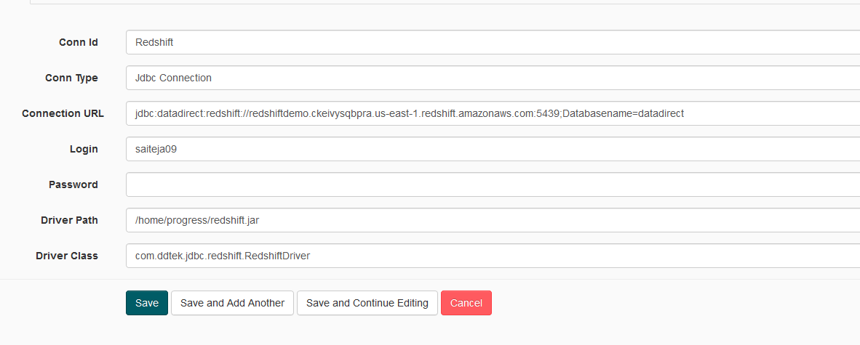860x345 pixels.
Task: Click the empty Password field
Action: [x=492, y=184]
